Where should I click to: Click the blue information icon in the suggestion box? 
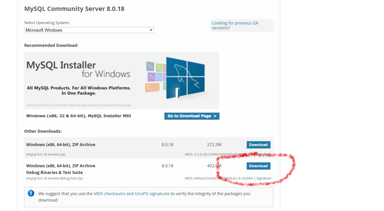(x=32, y=194)
